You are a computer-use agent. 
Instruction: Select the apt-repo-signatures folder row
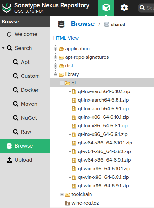coord(102,57)
